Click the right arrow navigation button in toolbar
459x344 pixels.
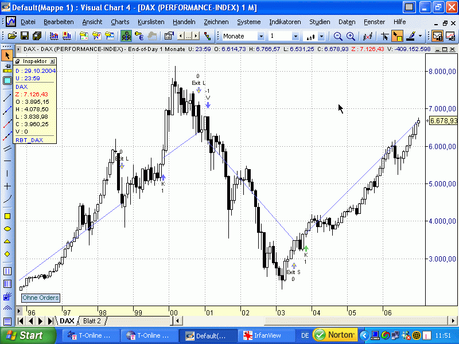click(x=196, y=36)
